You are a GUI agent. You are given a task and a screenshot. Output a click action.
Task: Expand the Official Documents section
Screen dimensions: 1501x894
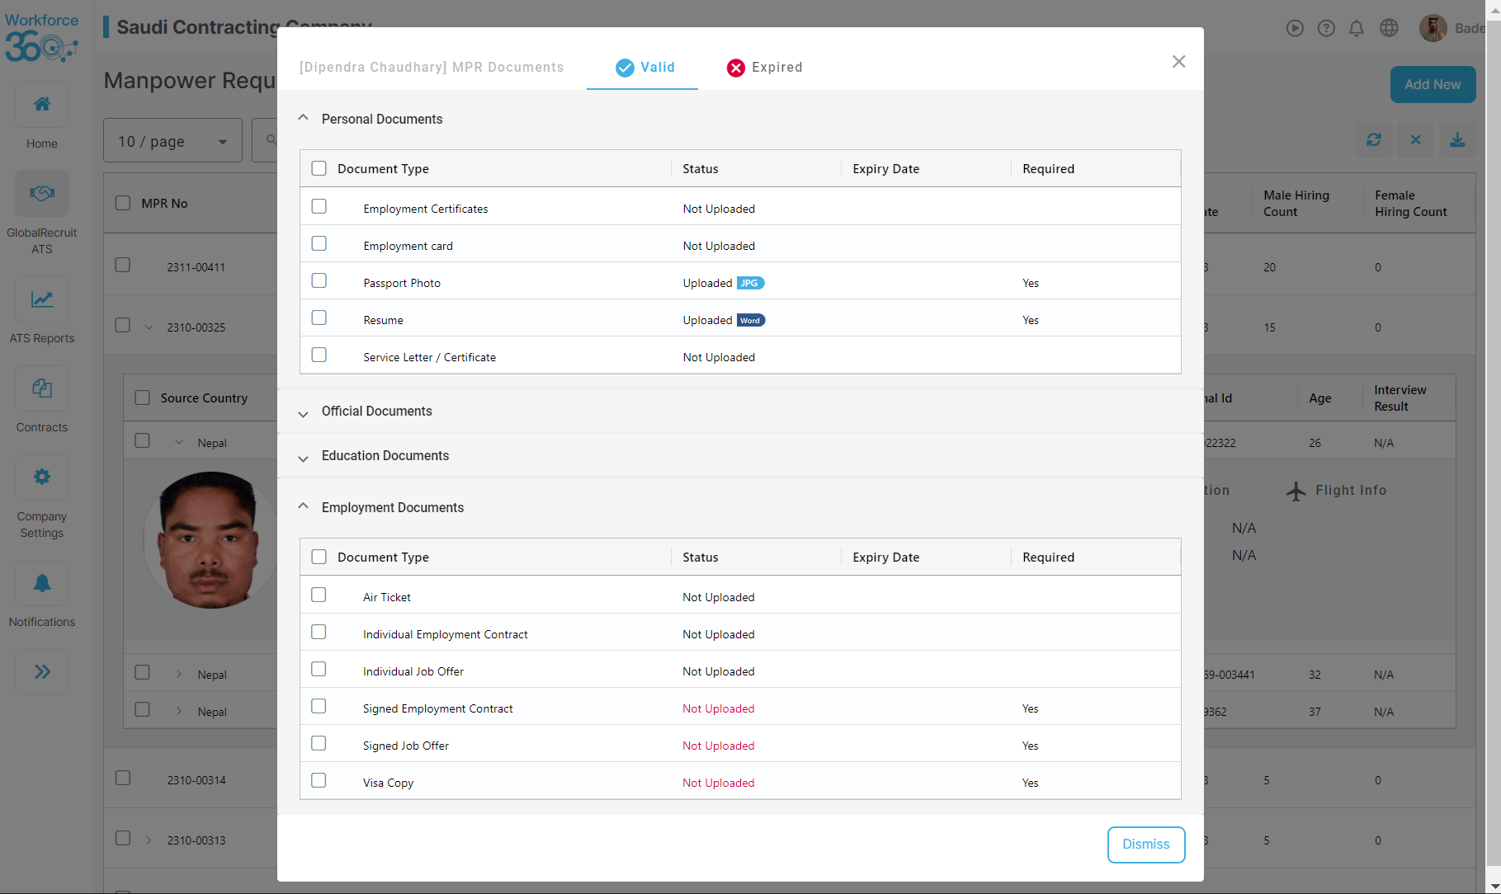point(376,412)
